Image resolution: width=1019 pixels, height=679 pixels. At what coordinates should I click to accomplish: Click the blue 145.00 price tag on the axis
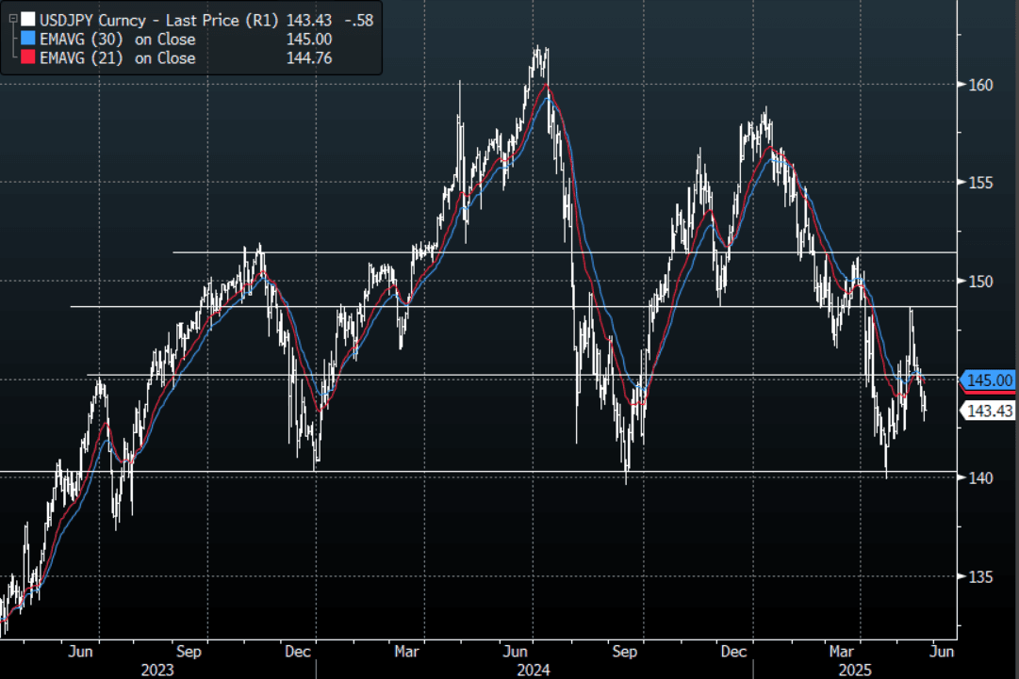tap(990, 380)
